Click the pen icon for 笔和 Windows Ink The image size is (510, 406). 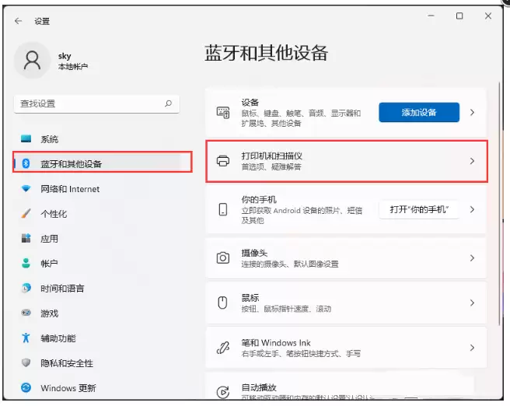coord(223,348)
